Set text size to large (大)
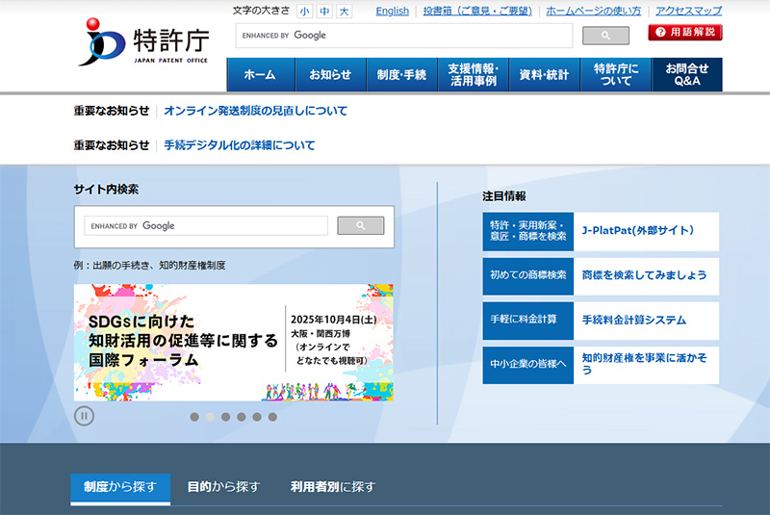 point(344,12)
